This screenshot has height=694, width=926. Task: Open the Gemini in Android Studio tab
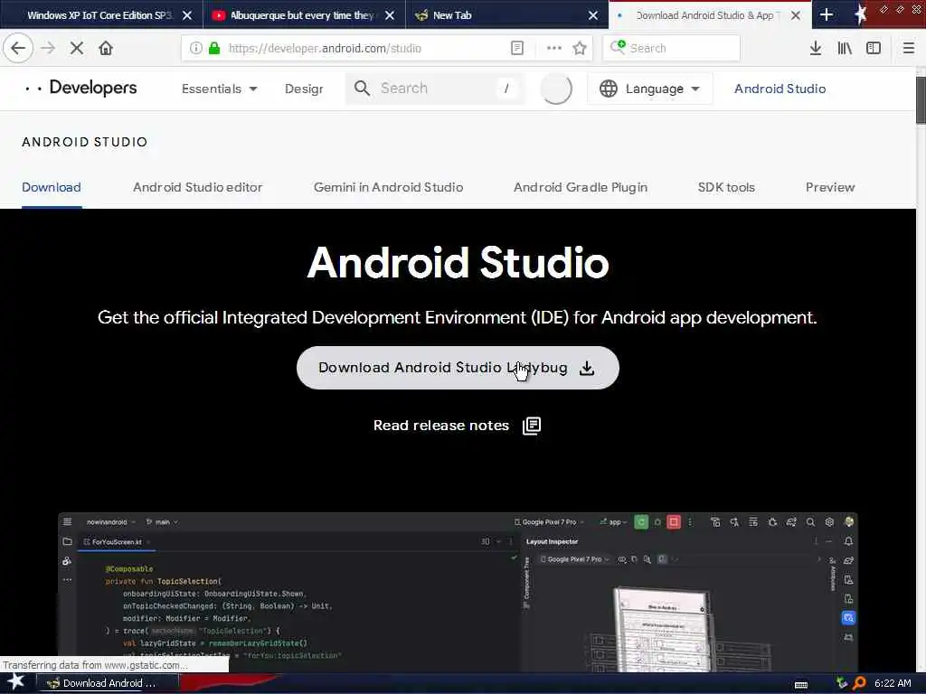point(388,187)
